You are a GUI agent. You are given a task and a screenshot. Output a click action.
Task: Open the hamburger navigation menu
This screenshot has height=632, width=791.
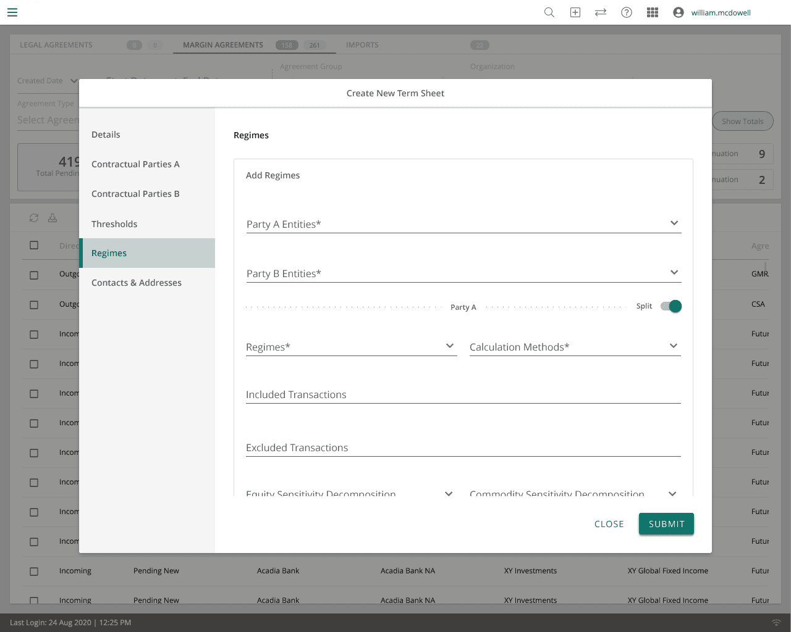point(12,12)
